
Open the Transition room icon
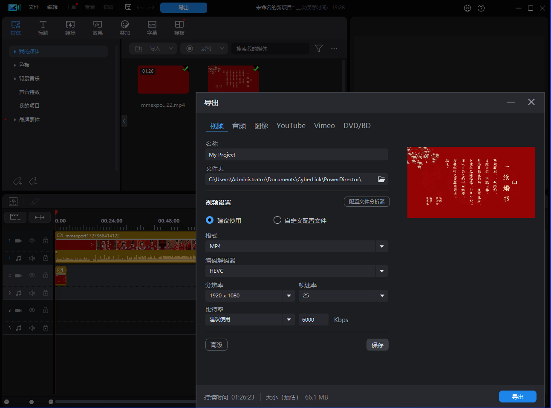[70, 28]
